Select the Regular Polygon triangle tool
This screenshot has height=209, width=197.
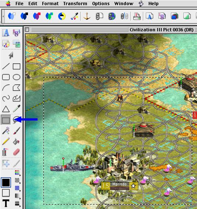6,109
